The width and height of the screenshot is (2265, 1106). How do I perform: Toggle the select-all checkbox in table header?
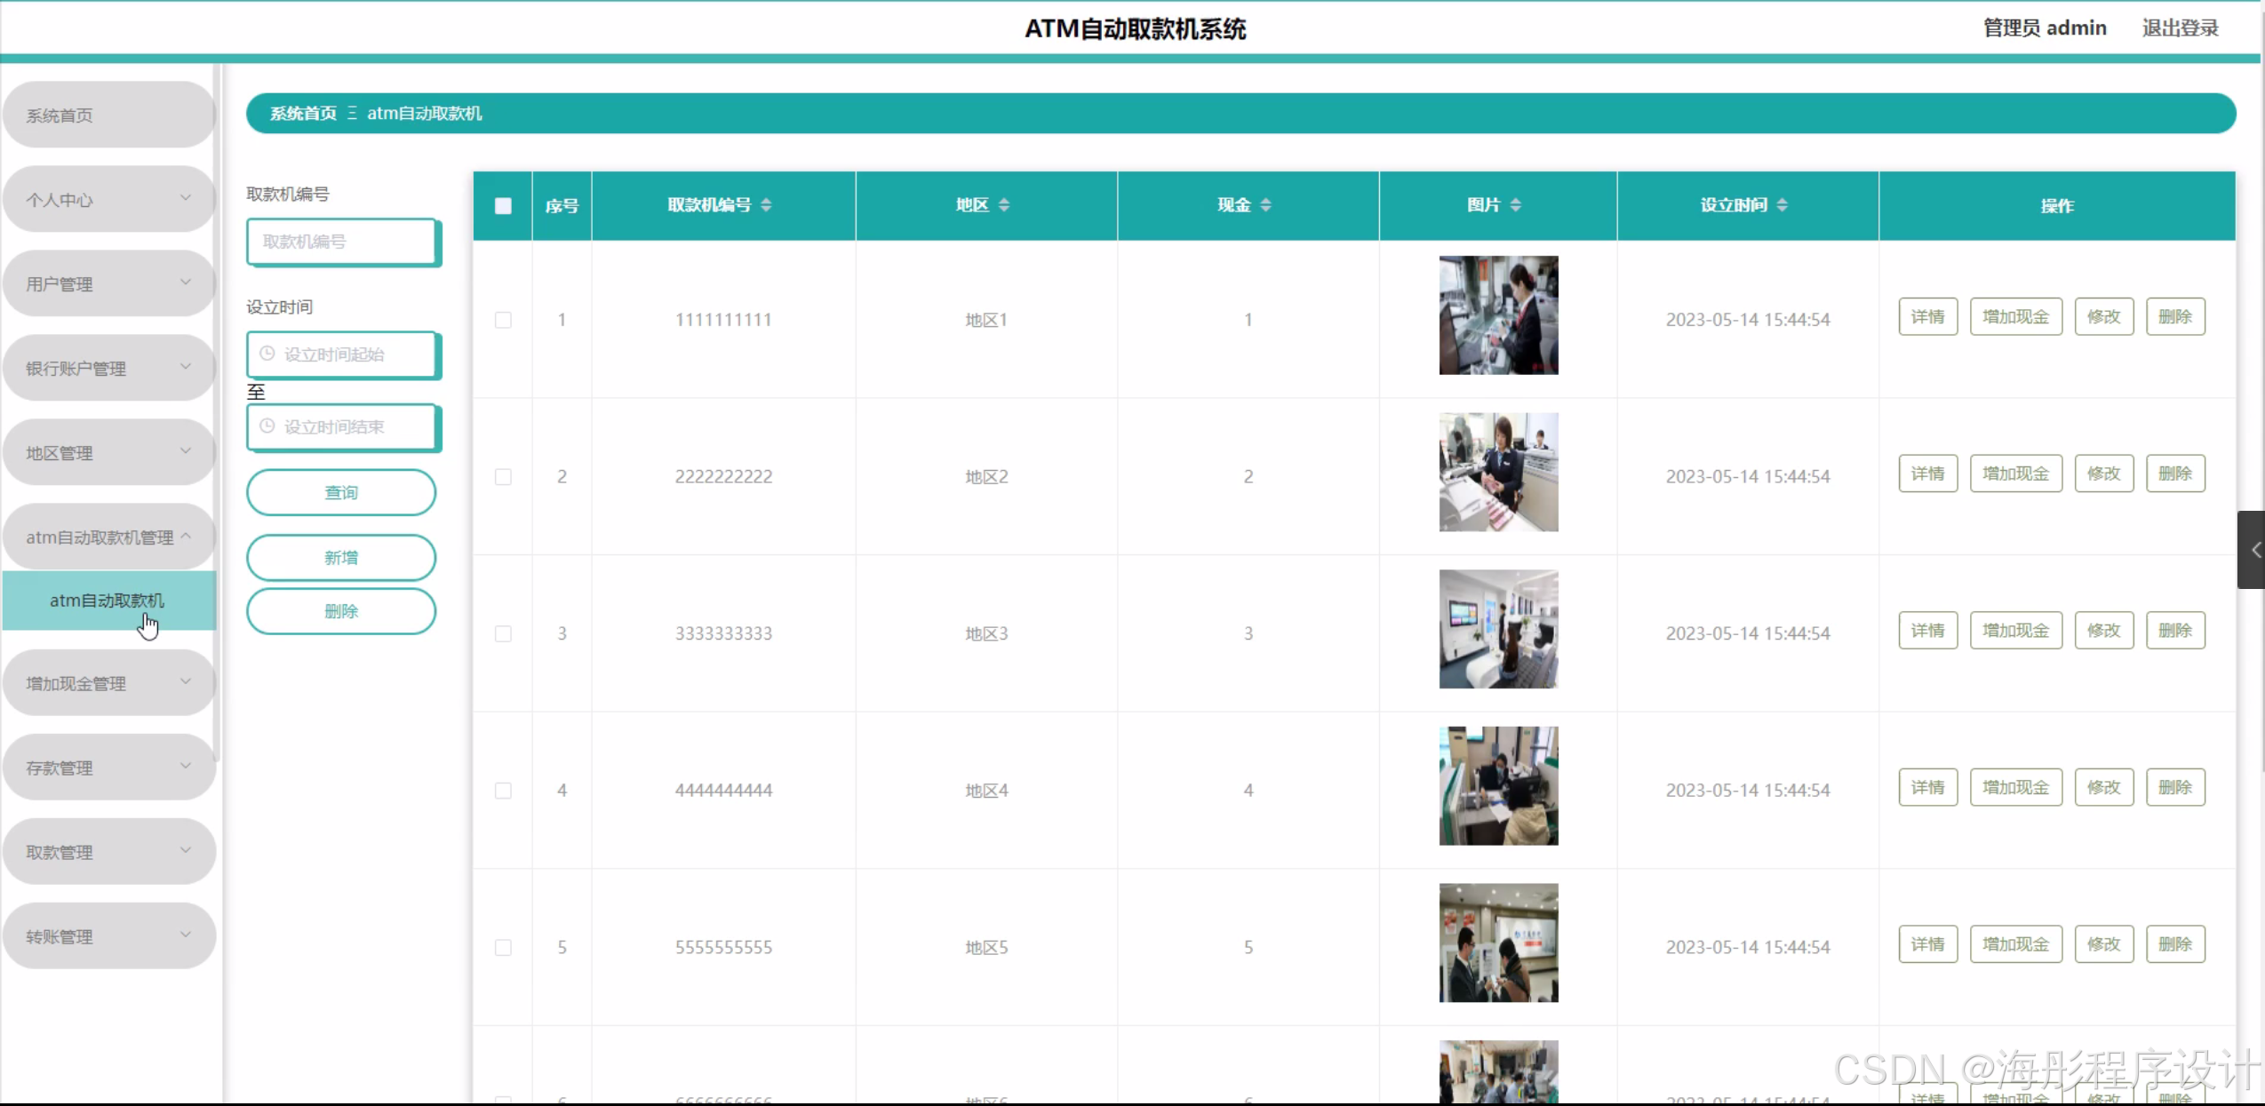pos(503,206)
